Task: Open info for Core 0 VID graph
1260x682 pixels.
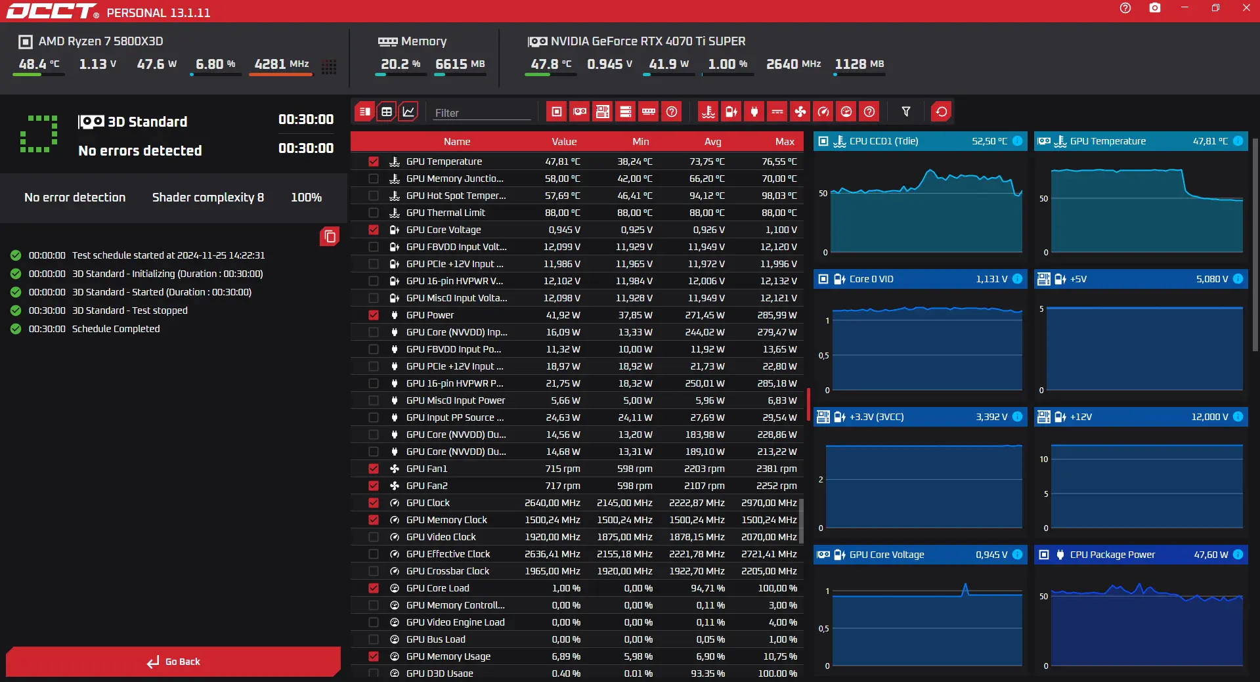Action: (1017, 279)
